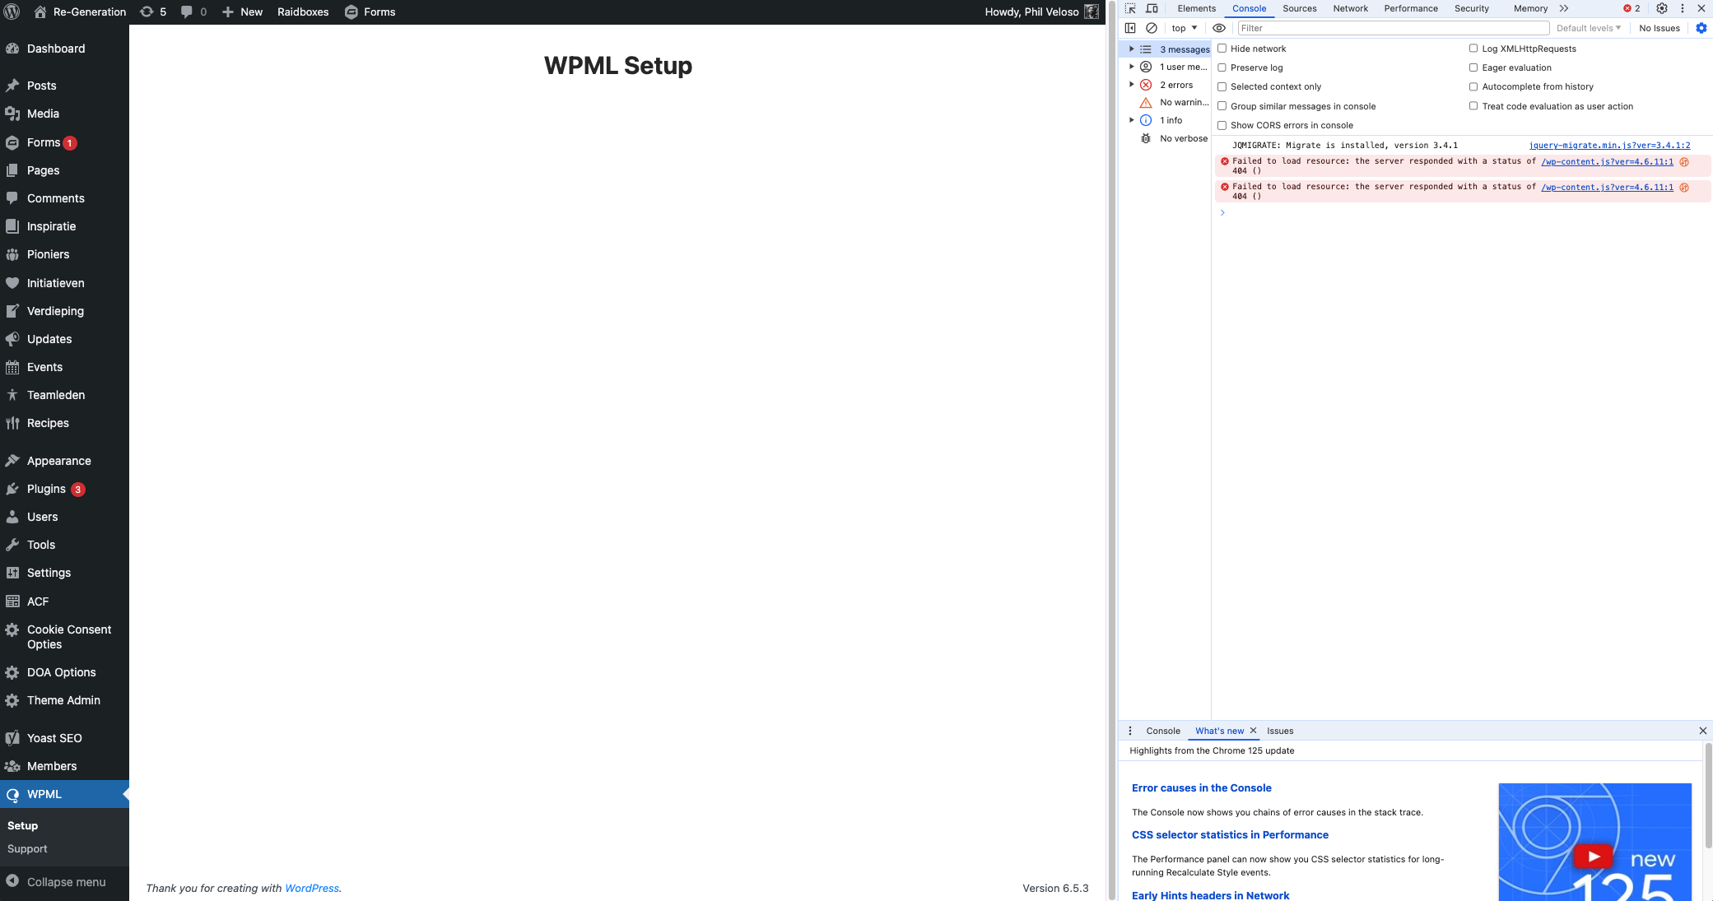Expand the 2 errors group
The width and height of the screenshot is (1713, 901).
coord(1132,85)
